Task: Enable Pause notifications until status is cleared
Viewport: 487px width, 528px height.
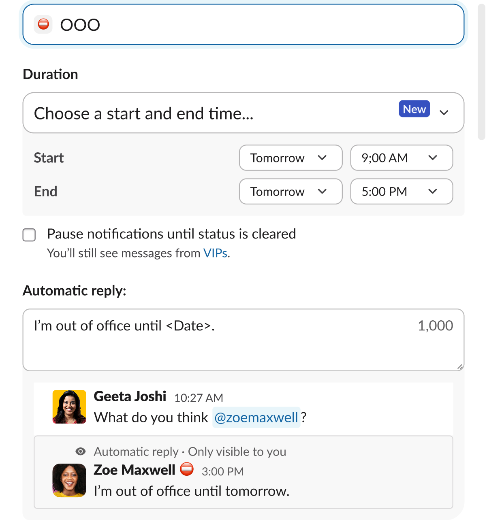Action: [x=29, y=235]
